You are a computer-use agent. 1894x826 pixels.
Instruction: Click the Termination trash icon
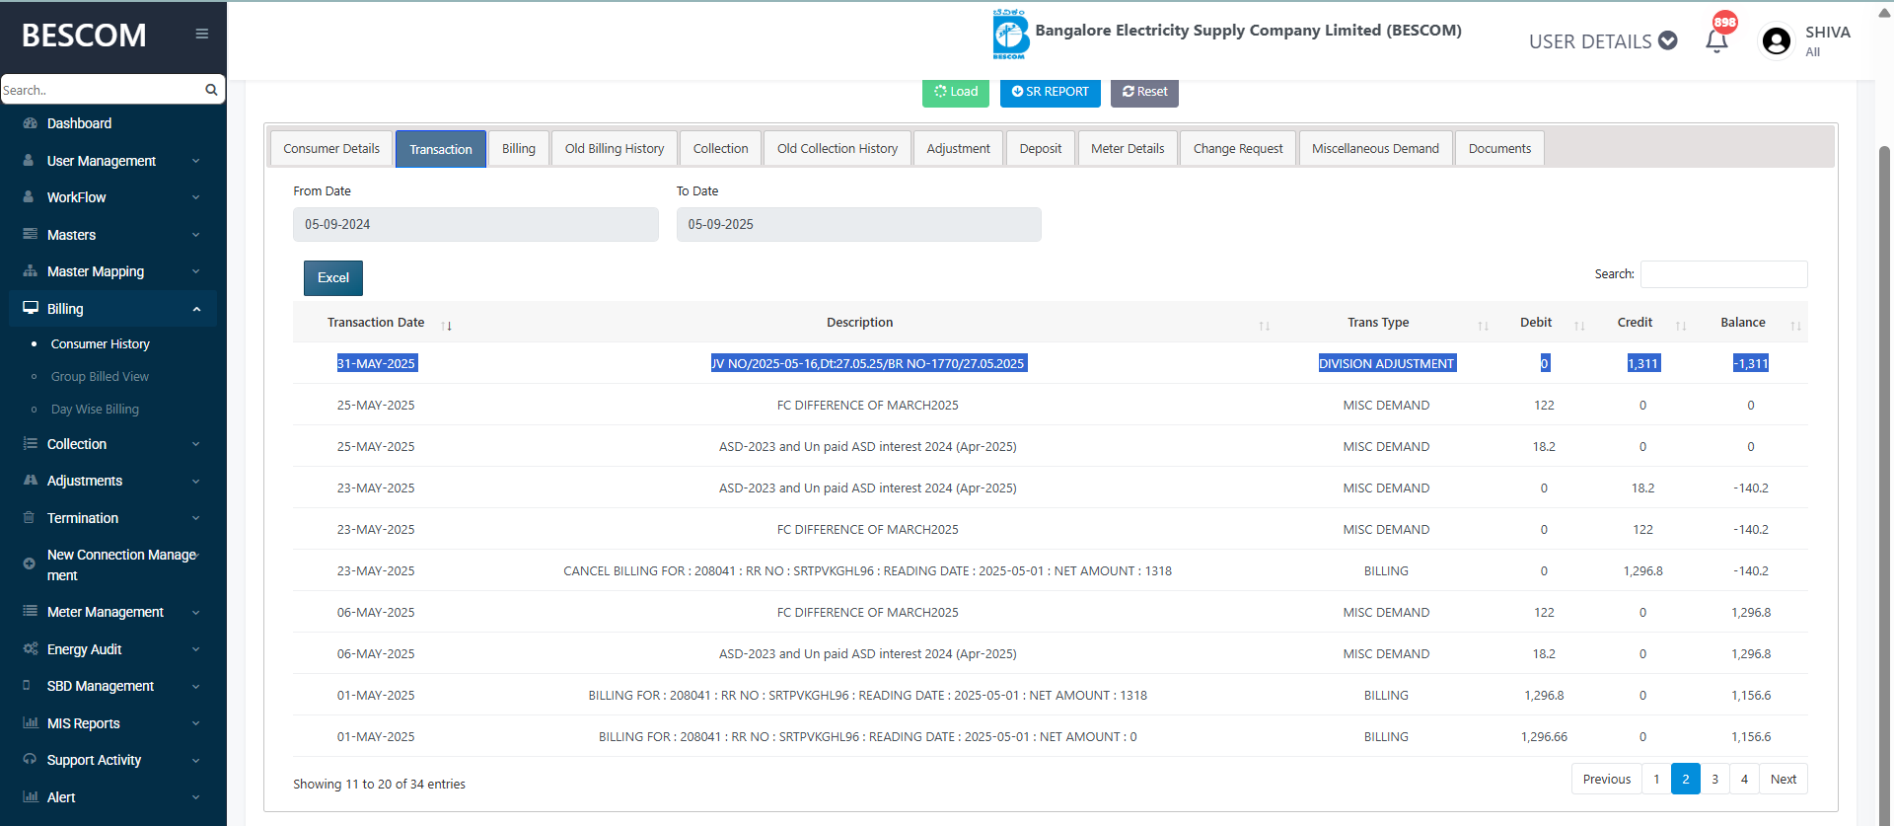pyautogui.click(x=29, y=518)
